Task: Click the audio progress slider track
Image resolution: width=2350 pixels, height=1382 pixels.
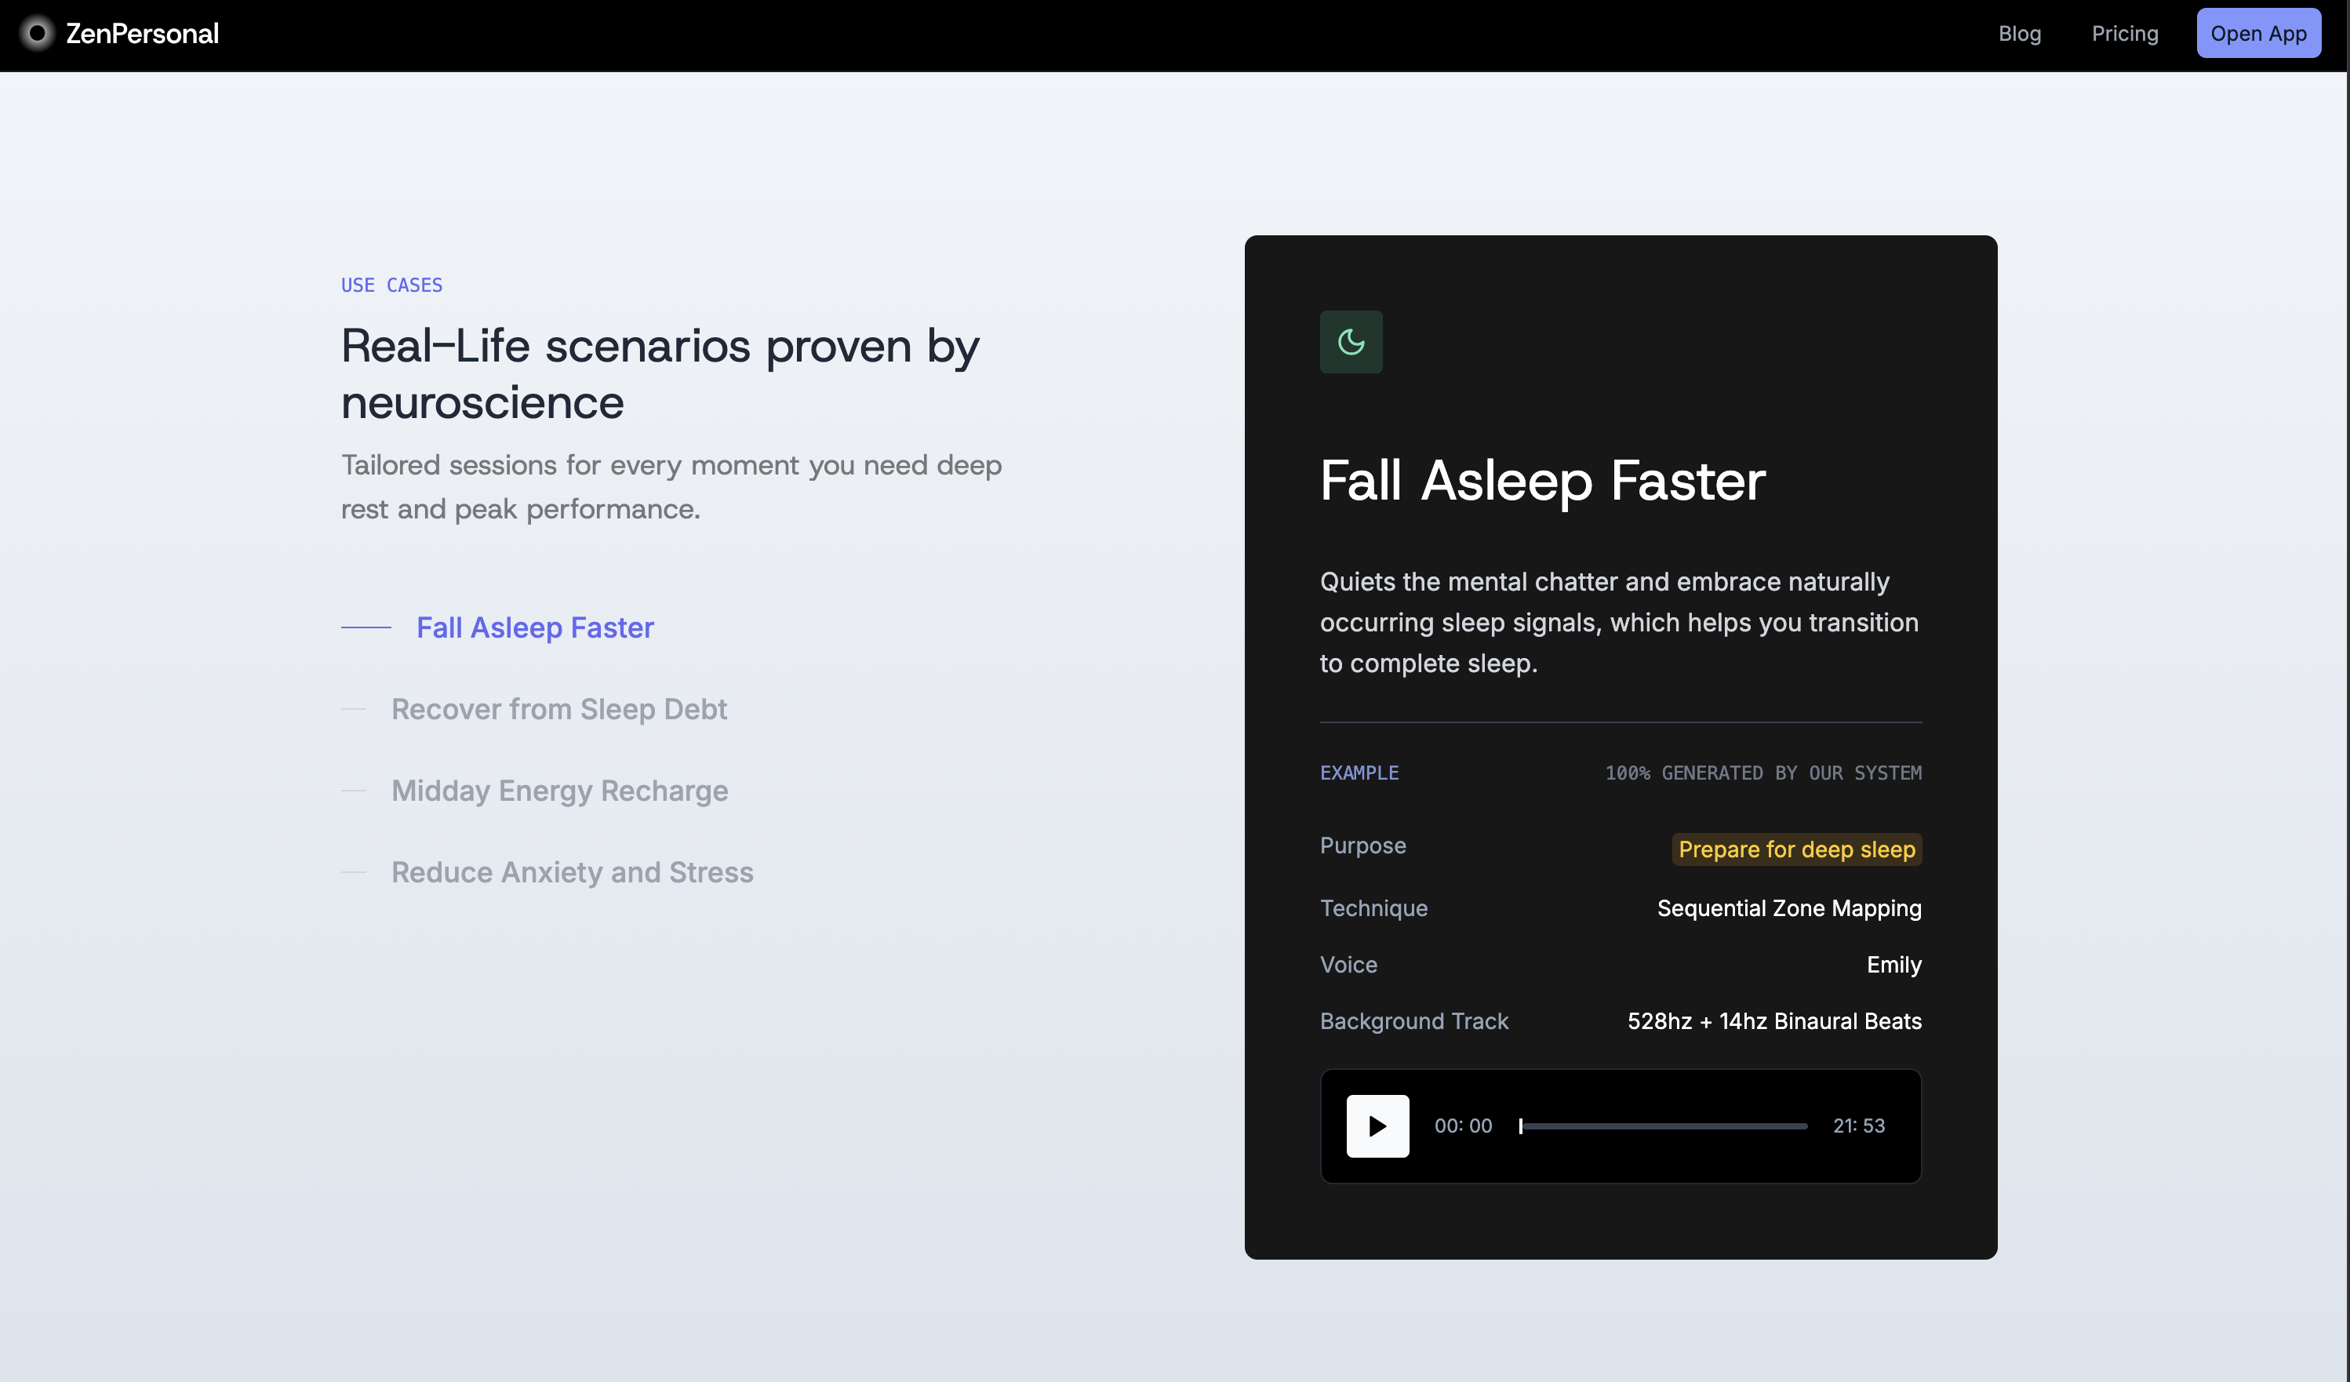Action: pos(1664,1126)
